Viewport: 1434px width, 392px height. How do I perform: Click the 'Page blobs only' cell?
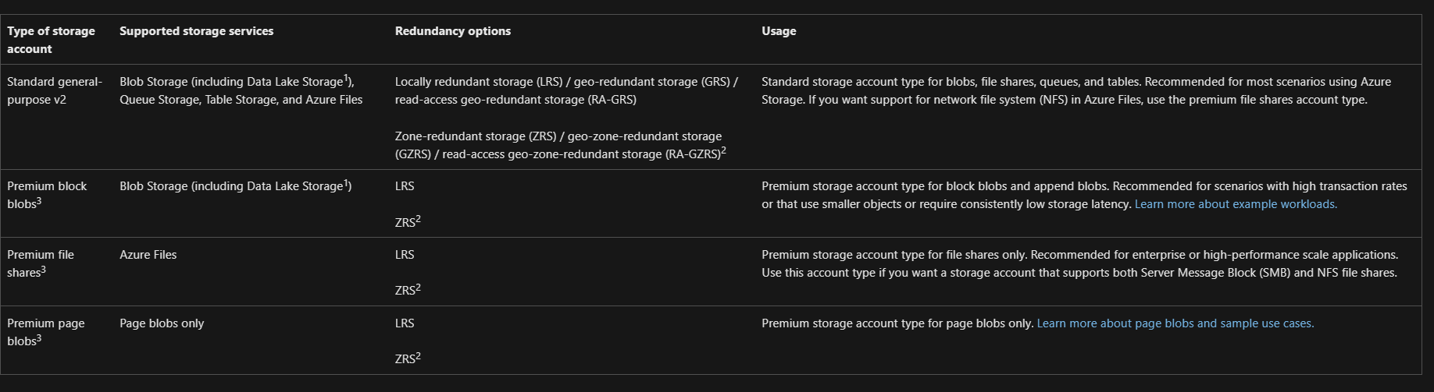[162, 323]
